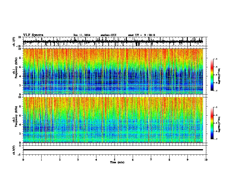Click the "station=OUJ" header label

pos(108,35)
